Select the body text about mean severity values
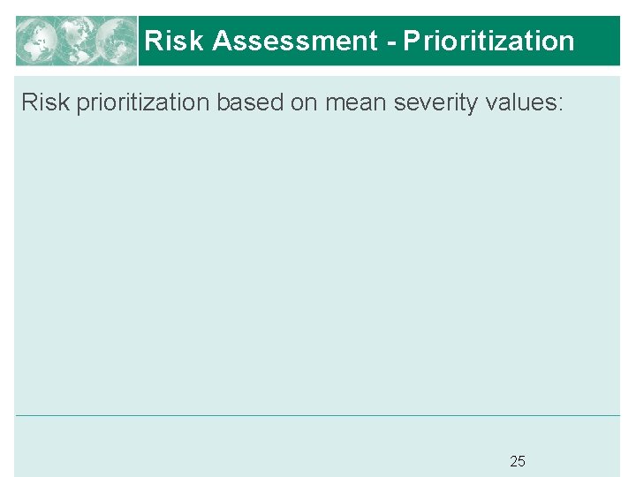636x477 pixels. [x=291, y=102]
